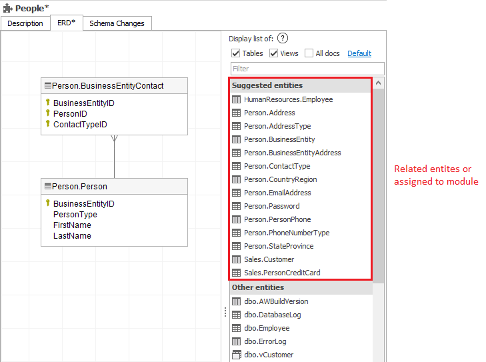
Task: Click the Sales.Customer table icon
Action: click(236, 259)
